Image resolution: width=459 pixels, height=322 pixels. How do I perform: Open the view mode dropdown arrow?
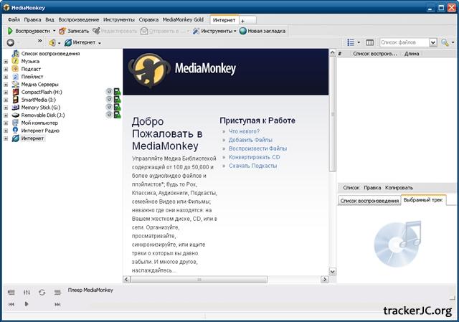[359, 43]
